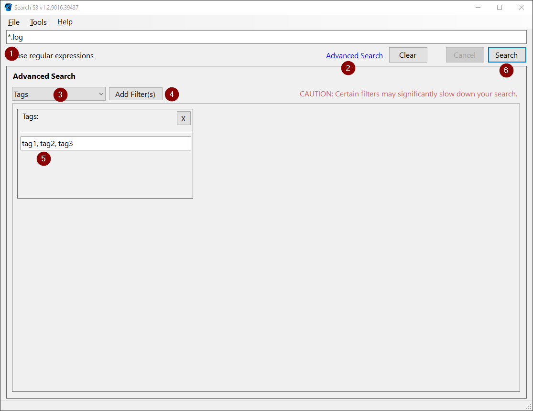Click the Add Filter(s) button
Image resolution: width=533 pixels, height=411 pixels.
pos(135,94)
